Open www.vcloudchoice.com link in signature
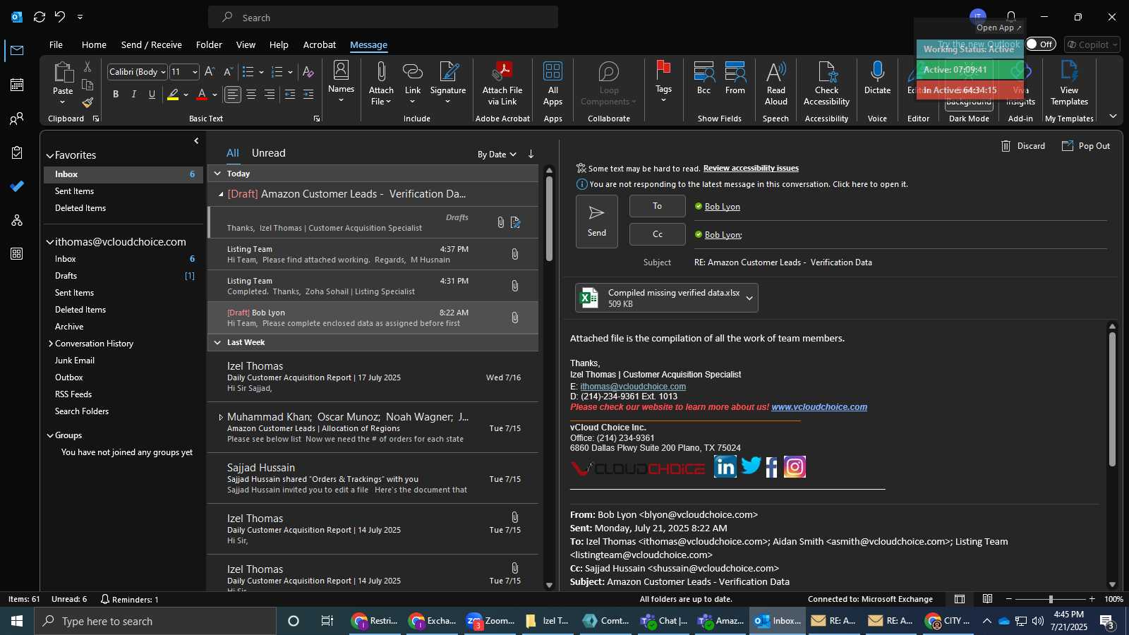This screenshot has height=635, width=1129. coord(819,407)
